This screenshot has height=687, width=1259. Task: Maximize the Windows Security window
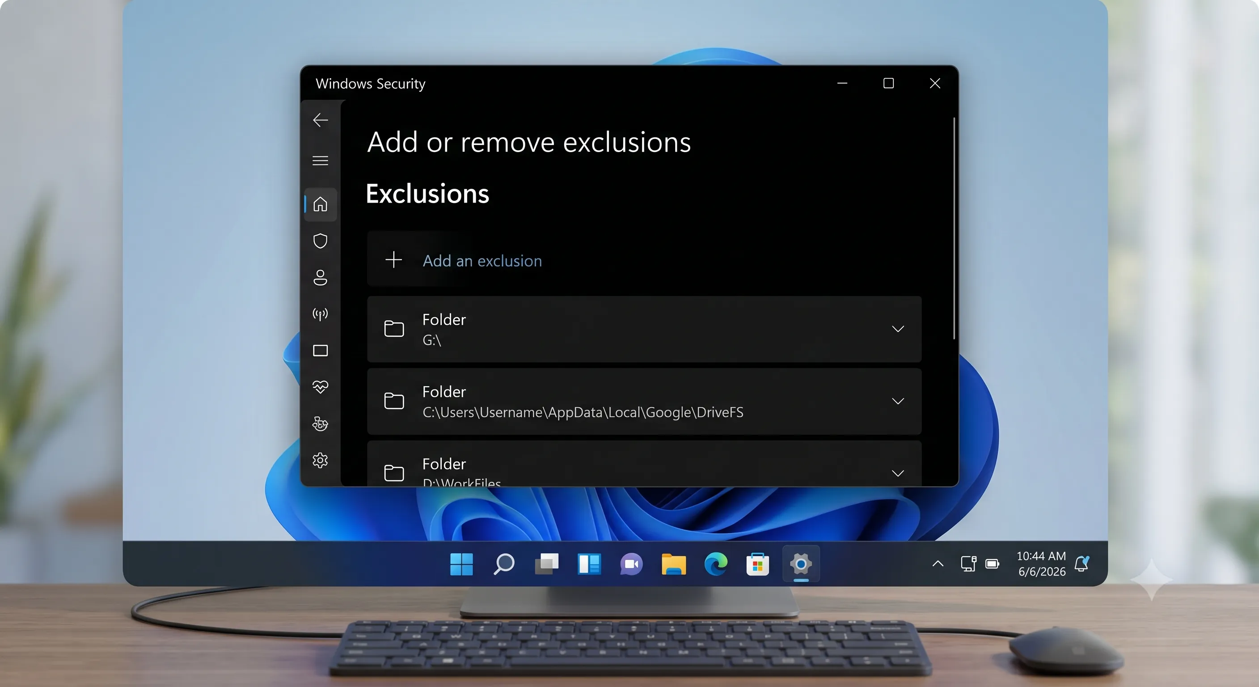tap(888, 83)
